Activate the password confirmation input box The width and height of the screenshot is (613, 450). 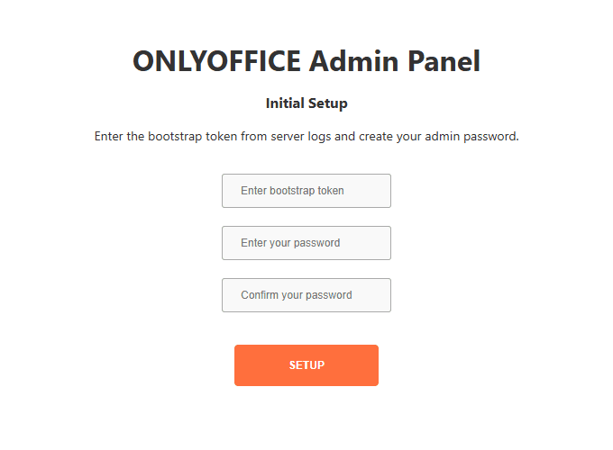[x=306, y=295]
